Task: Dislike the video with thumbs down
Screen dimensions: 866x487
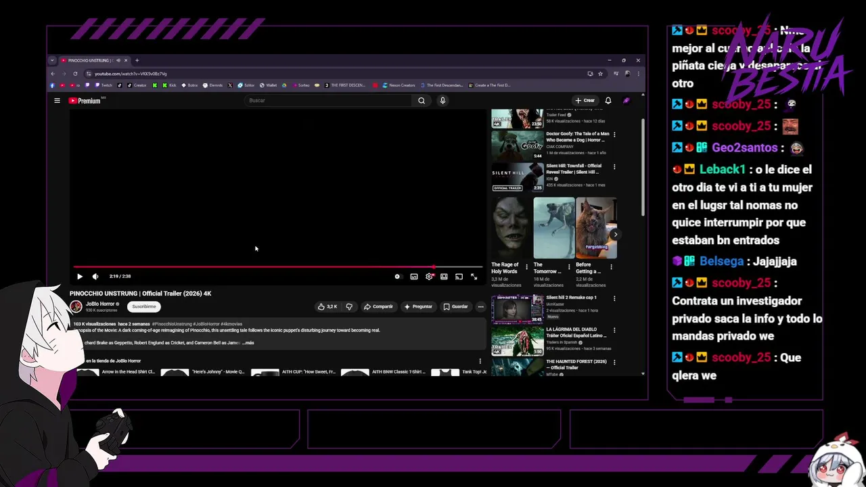Action: tap(349, 306)
